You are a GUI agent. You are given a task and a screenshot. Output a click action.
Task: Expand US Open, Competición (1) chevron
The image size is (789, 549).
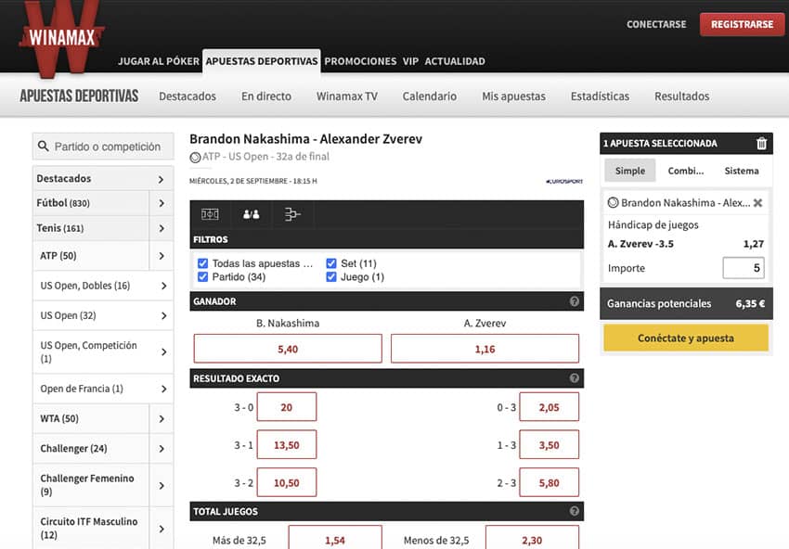pos(164,351)
